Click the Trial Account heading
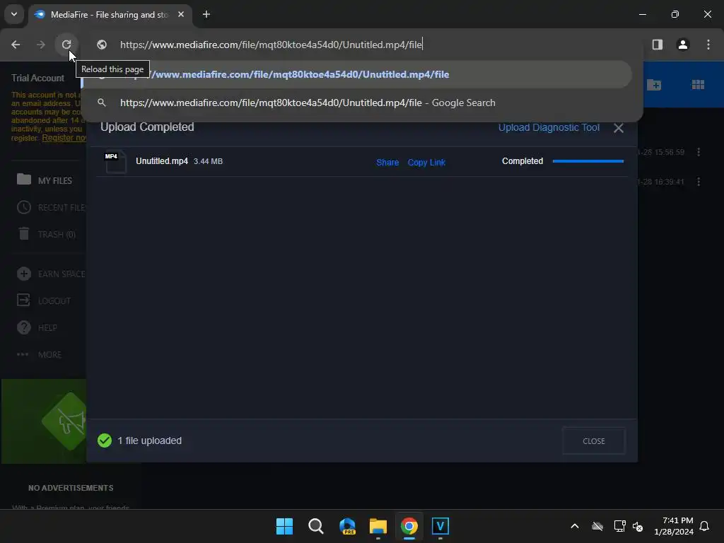Viewport: 724px width, 543px height. 37,78
